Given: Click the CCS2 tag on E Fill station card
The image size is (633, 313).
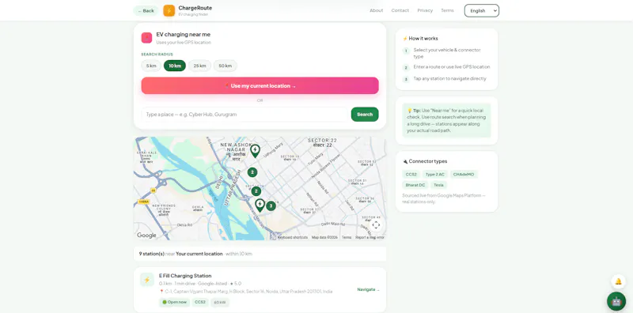Looking at the screenshot, I should tap(200, 302).
